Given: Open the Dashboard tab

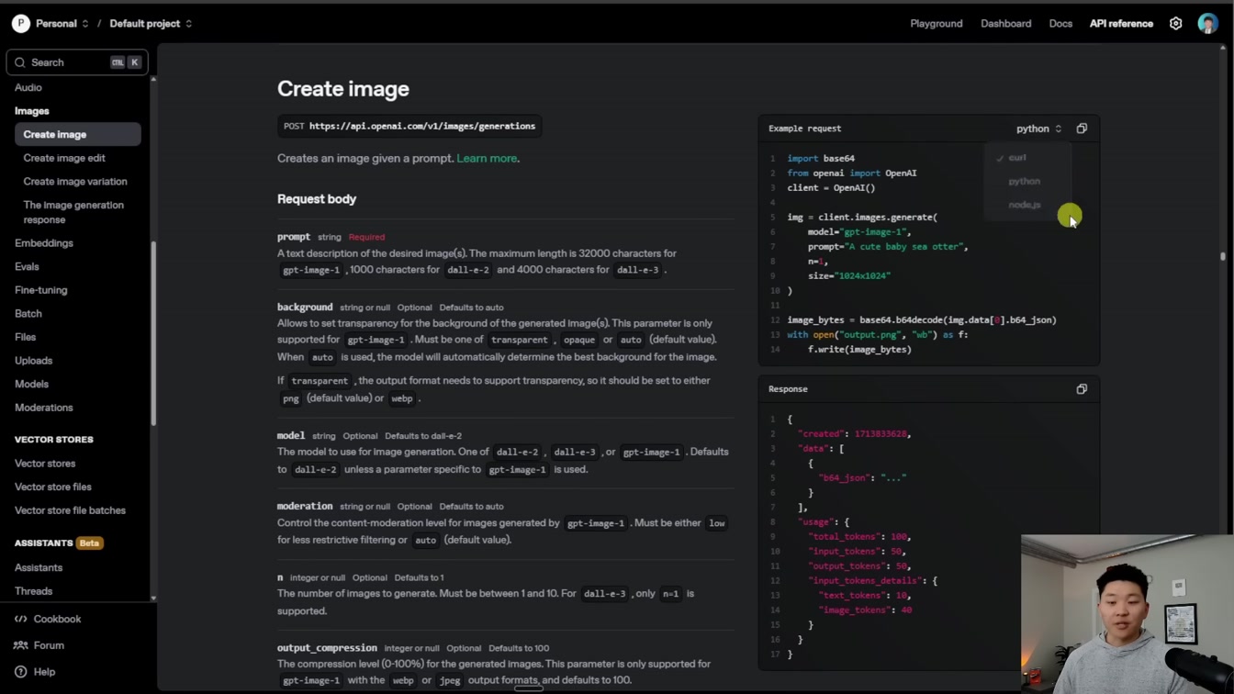Looking at the screenshot, I should click(1005, 24).
